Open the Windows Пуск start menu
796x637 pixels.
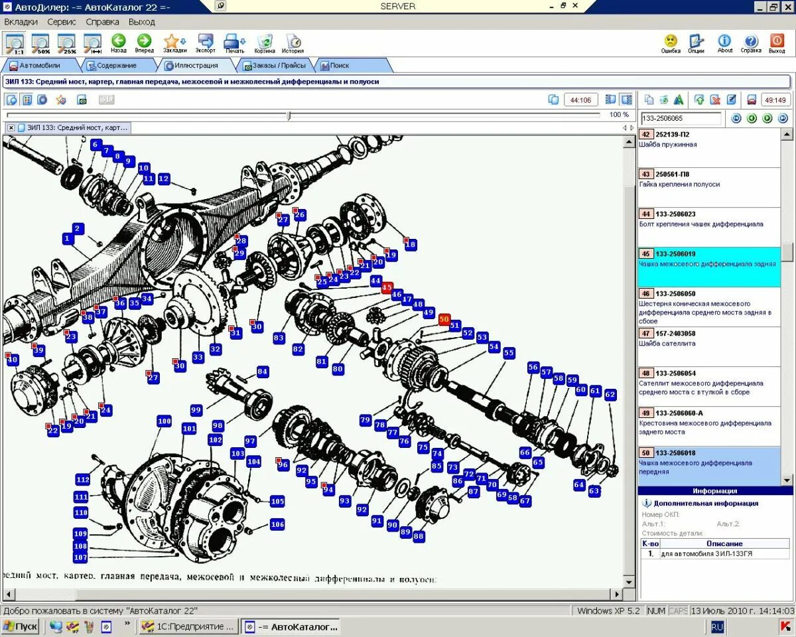20,626
